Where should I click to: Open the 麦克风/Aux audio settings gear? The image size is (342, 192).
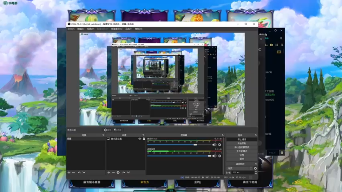coord(220,145)
